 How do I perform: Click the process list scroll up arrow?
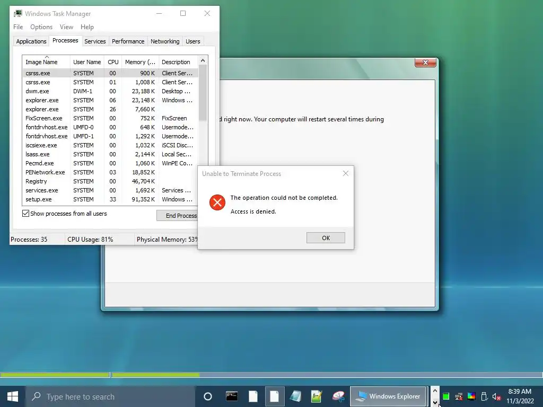[203, 60]
